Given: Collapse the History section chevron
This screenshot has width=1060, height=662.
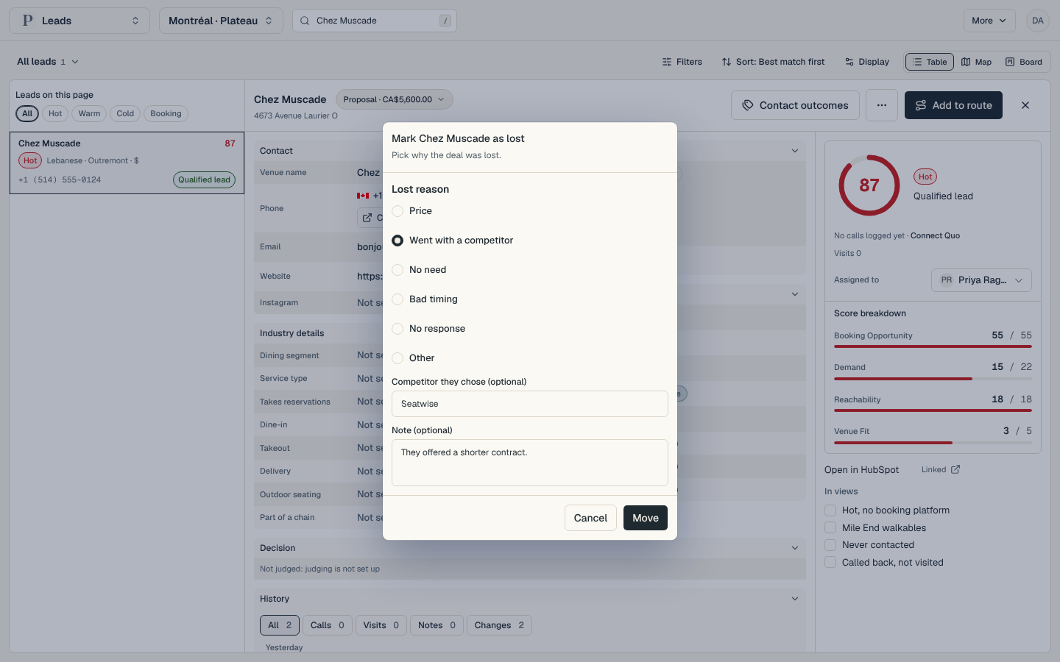Looking at the screenshot, I should pyautogui.click(x=795, y=599).
